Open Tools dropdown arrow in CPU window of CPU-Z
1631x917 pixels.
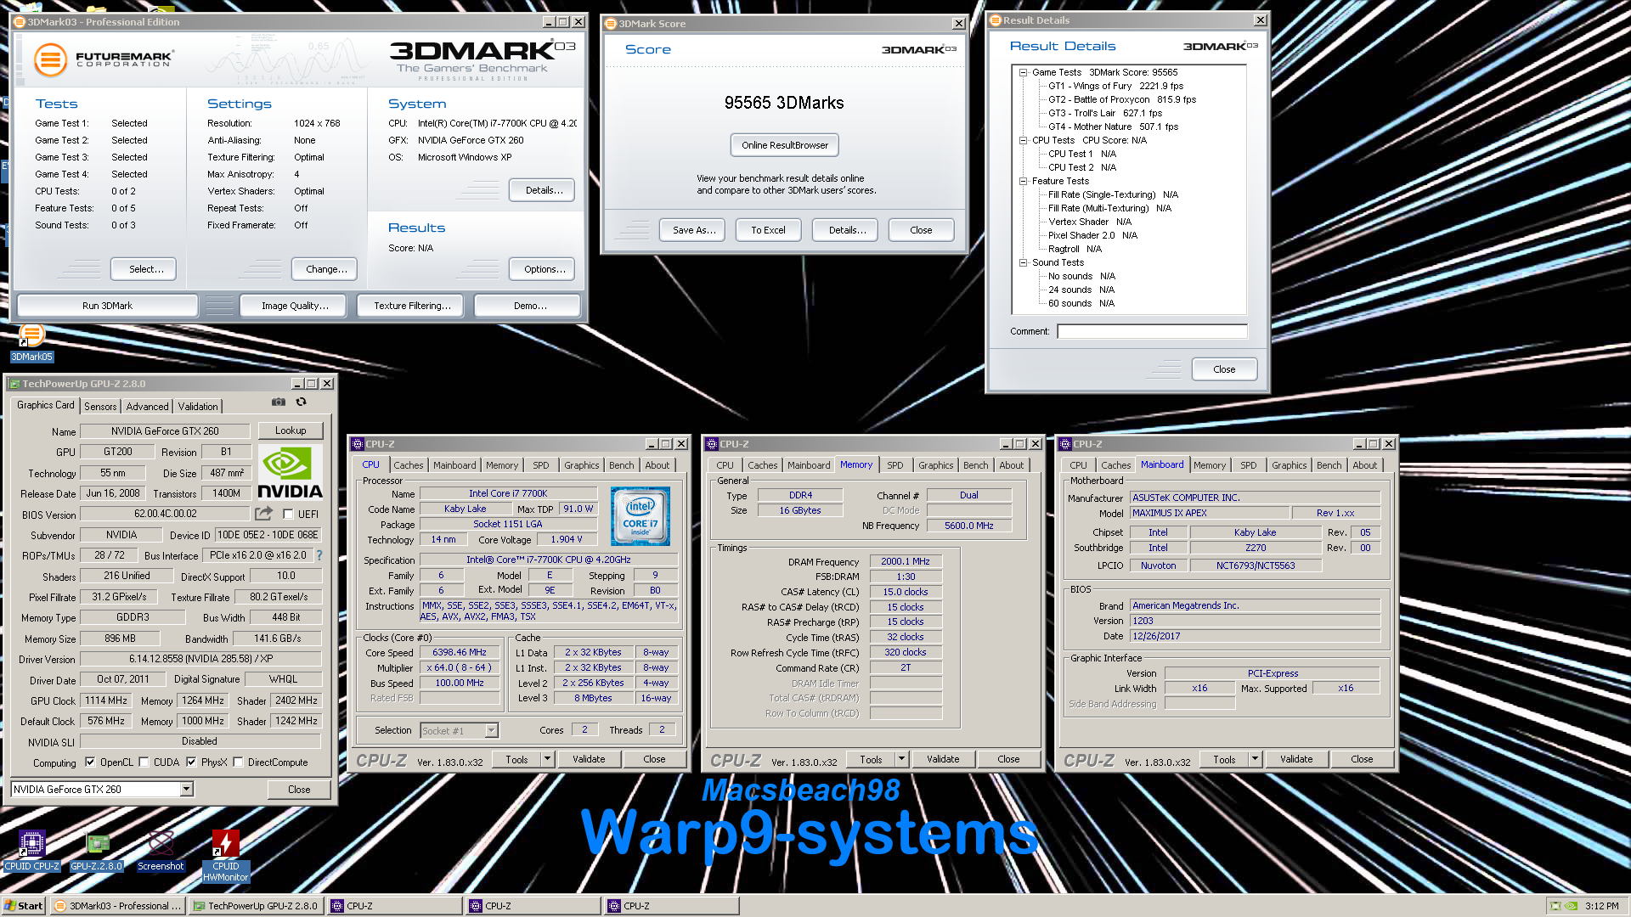click(547, 760)
